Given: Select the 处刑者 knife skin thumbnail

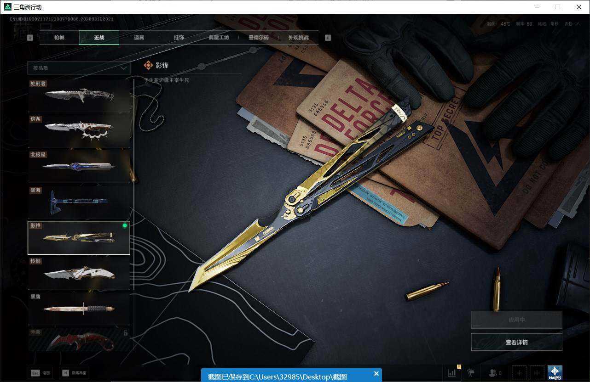Looking at the screenshot, I should click(x=79, y=96).
